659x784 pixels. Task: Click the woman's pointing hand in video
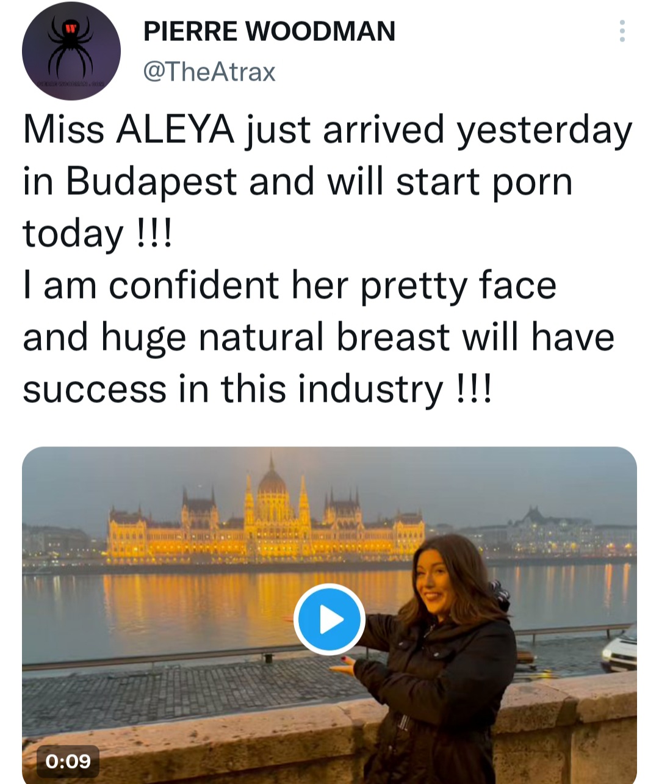point(344,667)
